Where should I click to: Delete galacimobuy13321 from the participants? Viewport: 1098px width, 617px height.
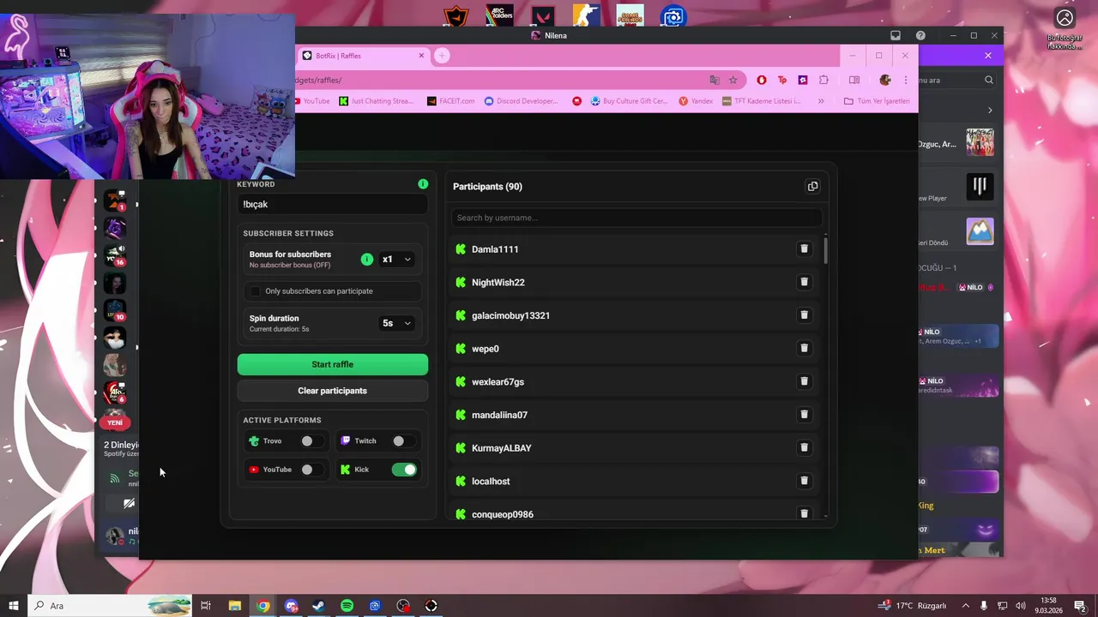pos(804,314)
